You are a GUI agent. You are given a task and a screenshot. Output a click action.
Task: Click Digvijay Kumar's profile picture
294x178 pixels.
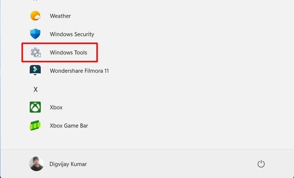(36, 164)
